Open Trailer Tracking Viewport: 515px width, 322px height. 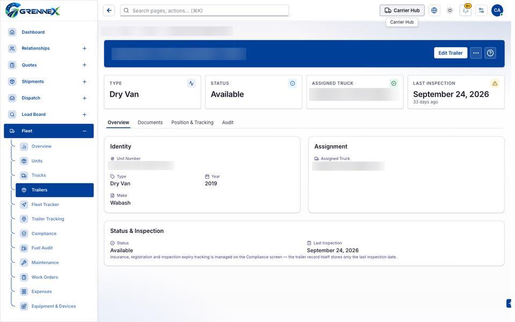(x=55, y=219)
